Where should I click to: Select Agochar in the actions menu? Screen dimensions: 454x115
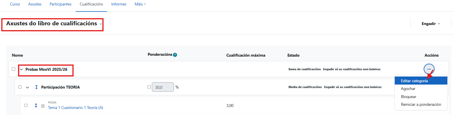408,89
